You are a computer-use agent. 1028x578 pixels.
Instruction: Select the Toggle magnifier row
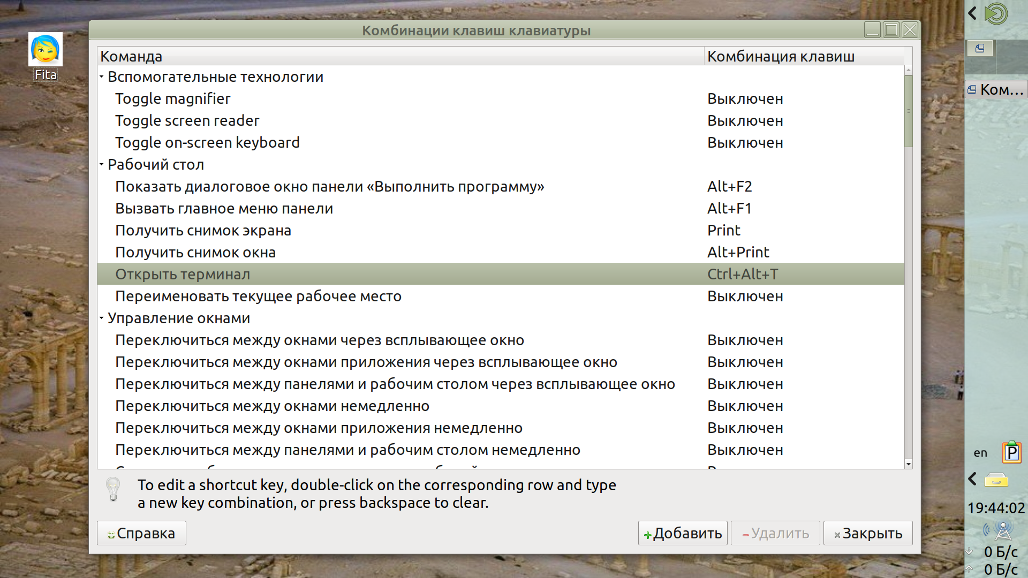tap(172, 99)
